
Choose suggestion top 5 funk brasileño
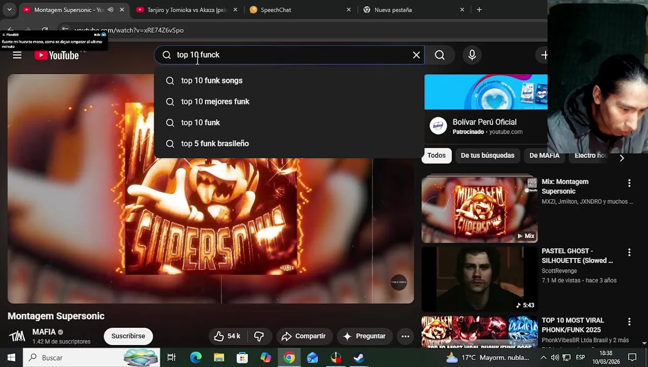tap(289, 143)
